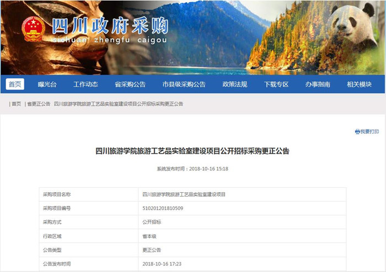
Task: Click the breadcrumb announcement title link
Action: pos(119,104)
